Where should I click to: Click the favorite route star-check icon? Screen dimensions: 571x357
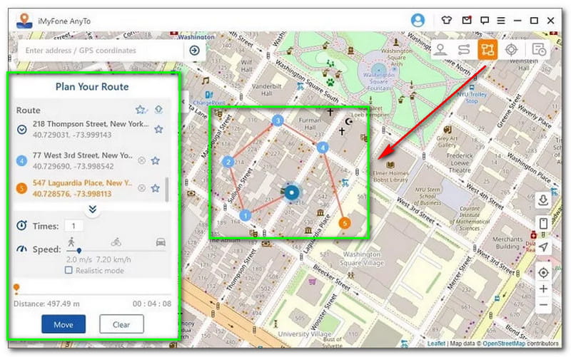tap(141, 110)
